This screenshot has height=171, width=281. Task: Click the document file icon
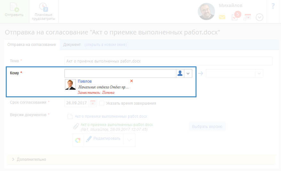pos(70,116)
